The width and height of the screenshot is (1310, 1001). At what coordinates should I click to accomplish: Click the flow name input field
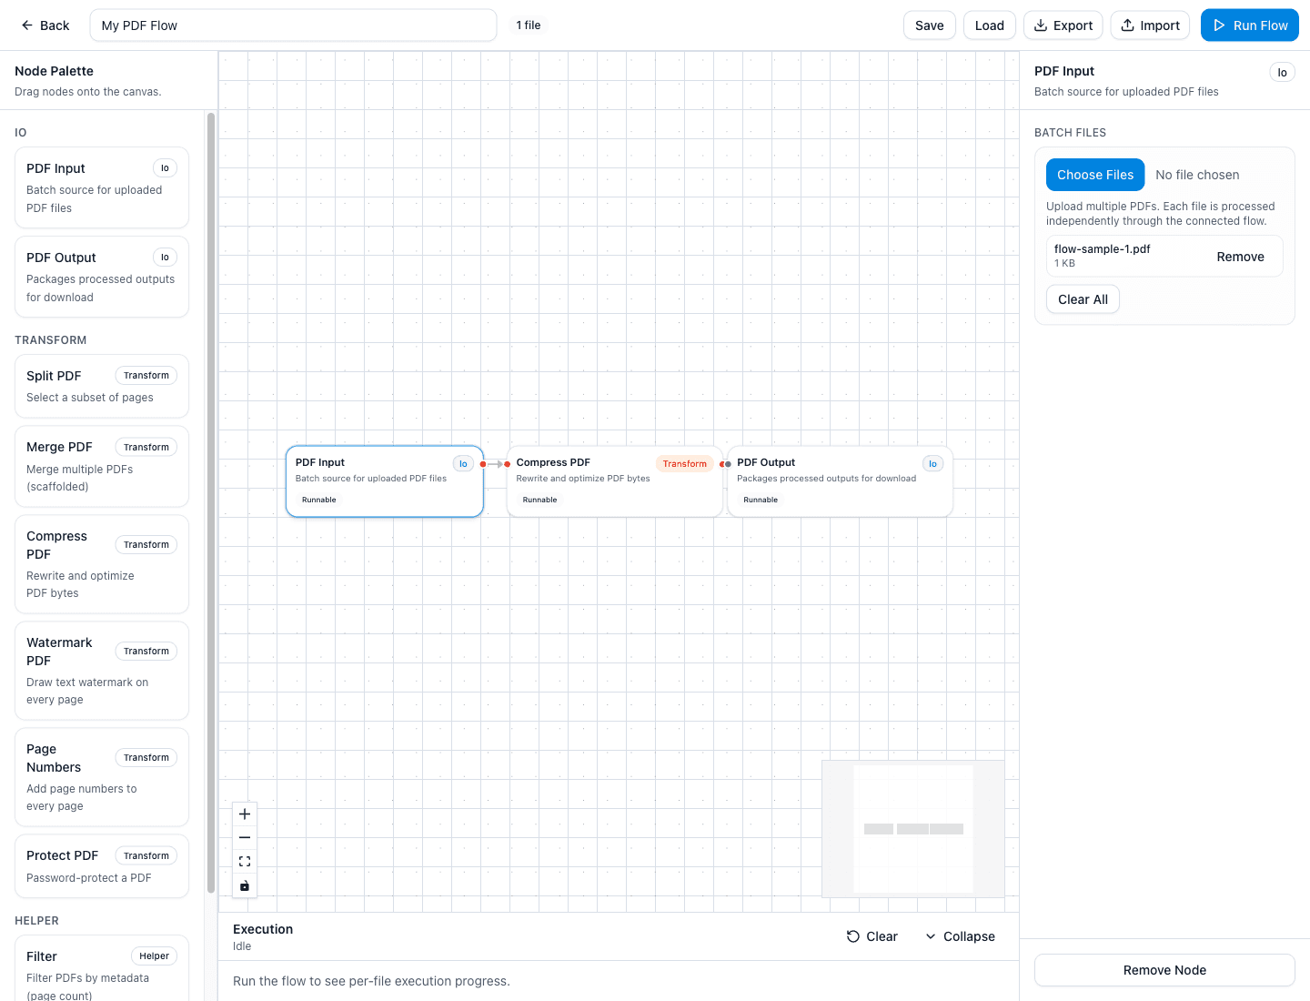pyautogui.click(x=293, y=25)
